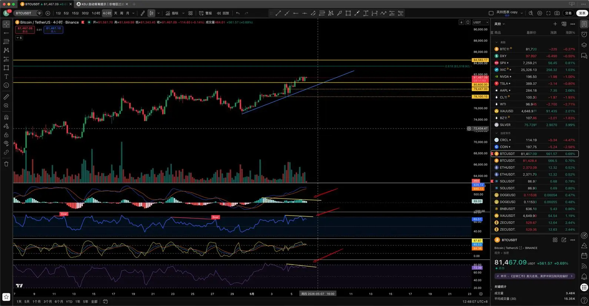
Task: Collapse the indicator legend showing 6
Action: pos(19,38)
